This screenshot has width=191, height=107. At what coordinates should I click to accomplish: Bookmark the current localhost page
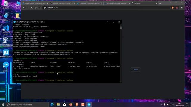[40, 7]
